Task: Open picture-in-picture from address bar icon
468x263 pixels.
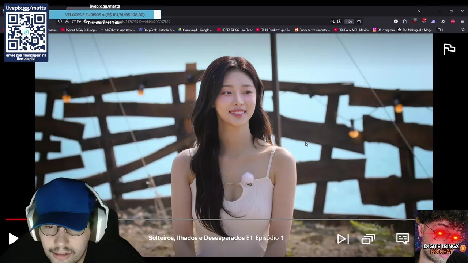Action: coord(332,22)
